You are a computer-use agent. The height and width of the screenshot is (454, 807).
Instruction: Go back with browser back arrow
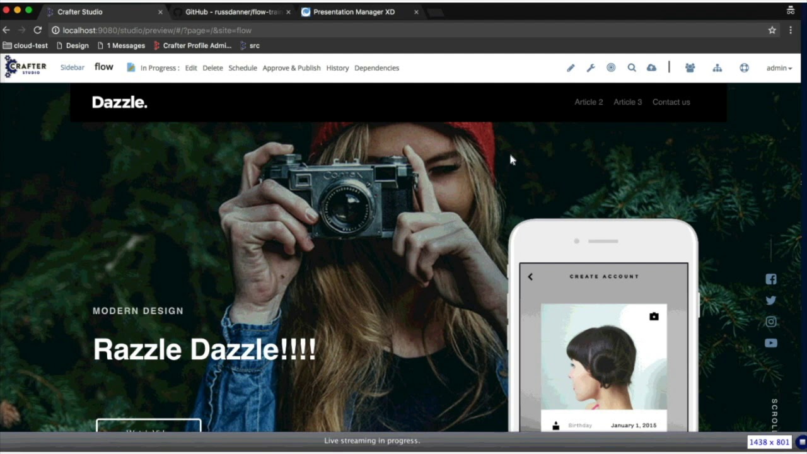6,30
